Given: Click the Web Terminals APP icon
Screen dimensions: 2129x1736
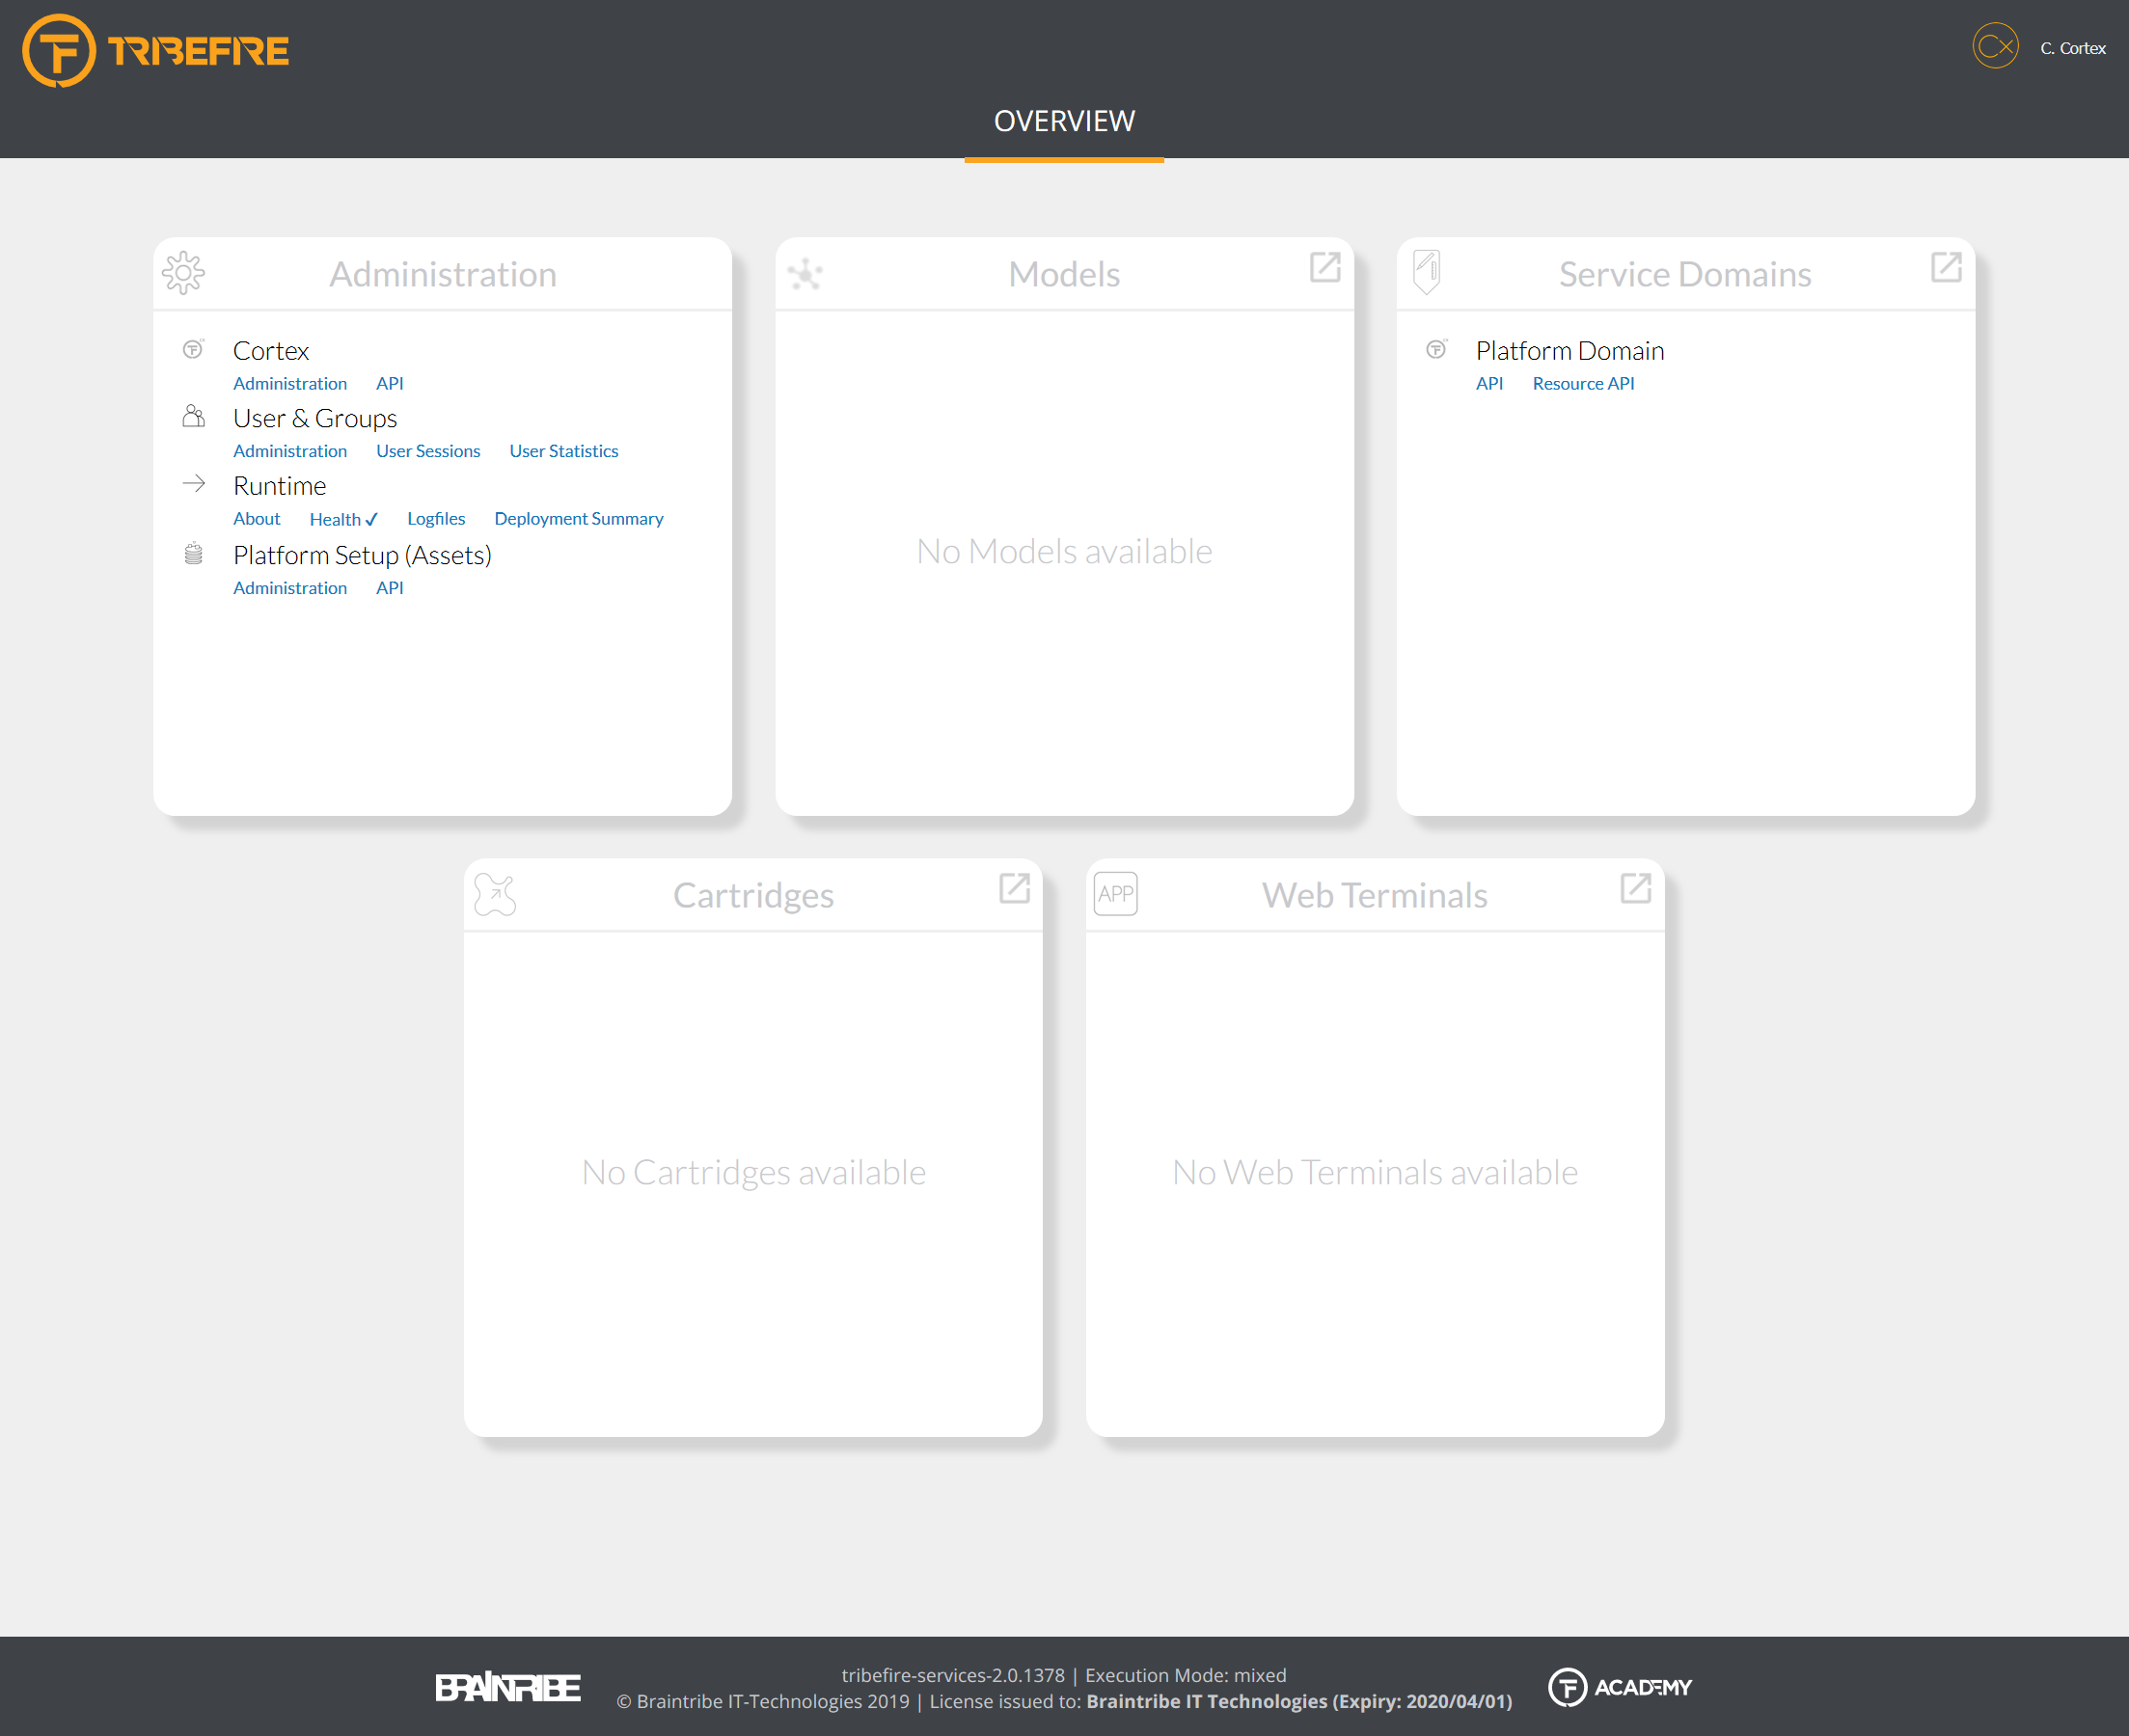Looking at the screenshot, I should pyautogui.click(x=1116, y=894).
